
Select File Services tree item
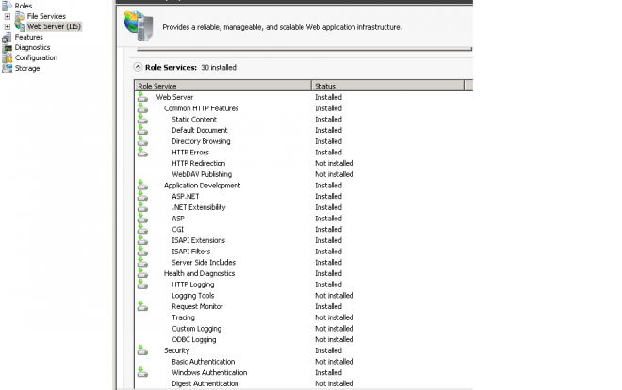click(x=46, y=16)
